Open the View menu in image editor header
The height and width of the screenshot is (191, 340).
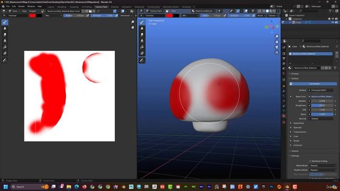(x=24, y=11)
